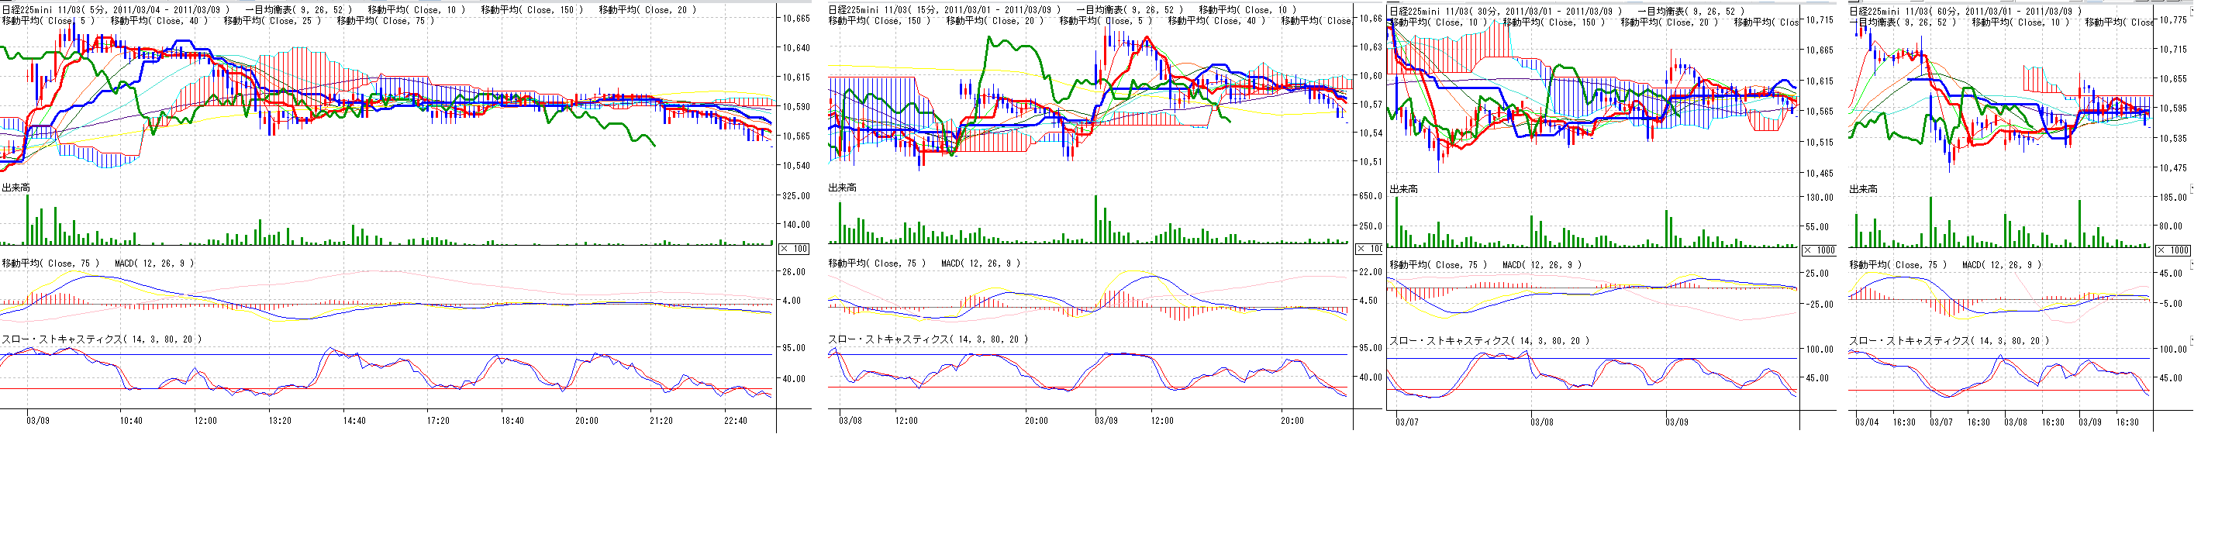The height and width of the screenshot is (558, 2239).
Task: Click the 出来高 volume label in 30-minute chart
Action: [x=1402, y=189]
